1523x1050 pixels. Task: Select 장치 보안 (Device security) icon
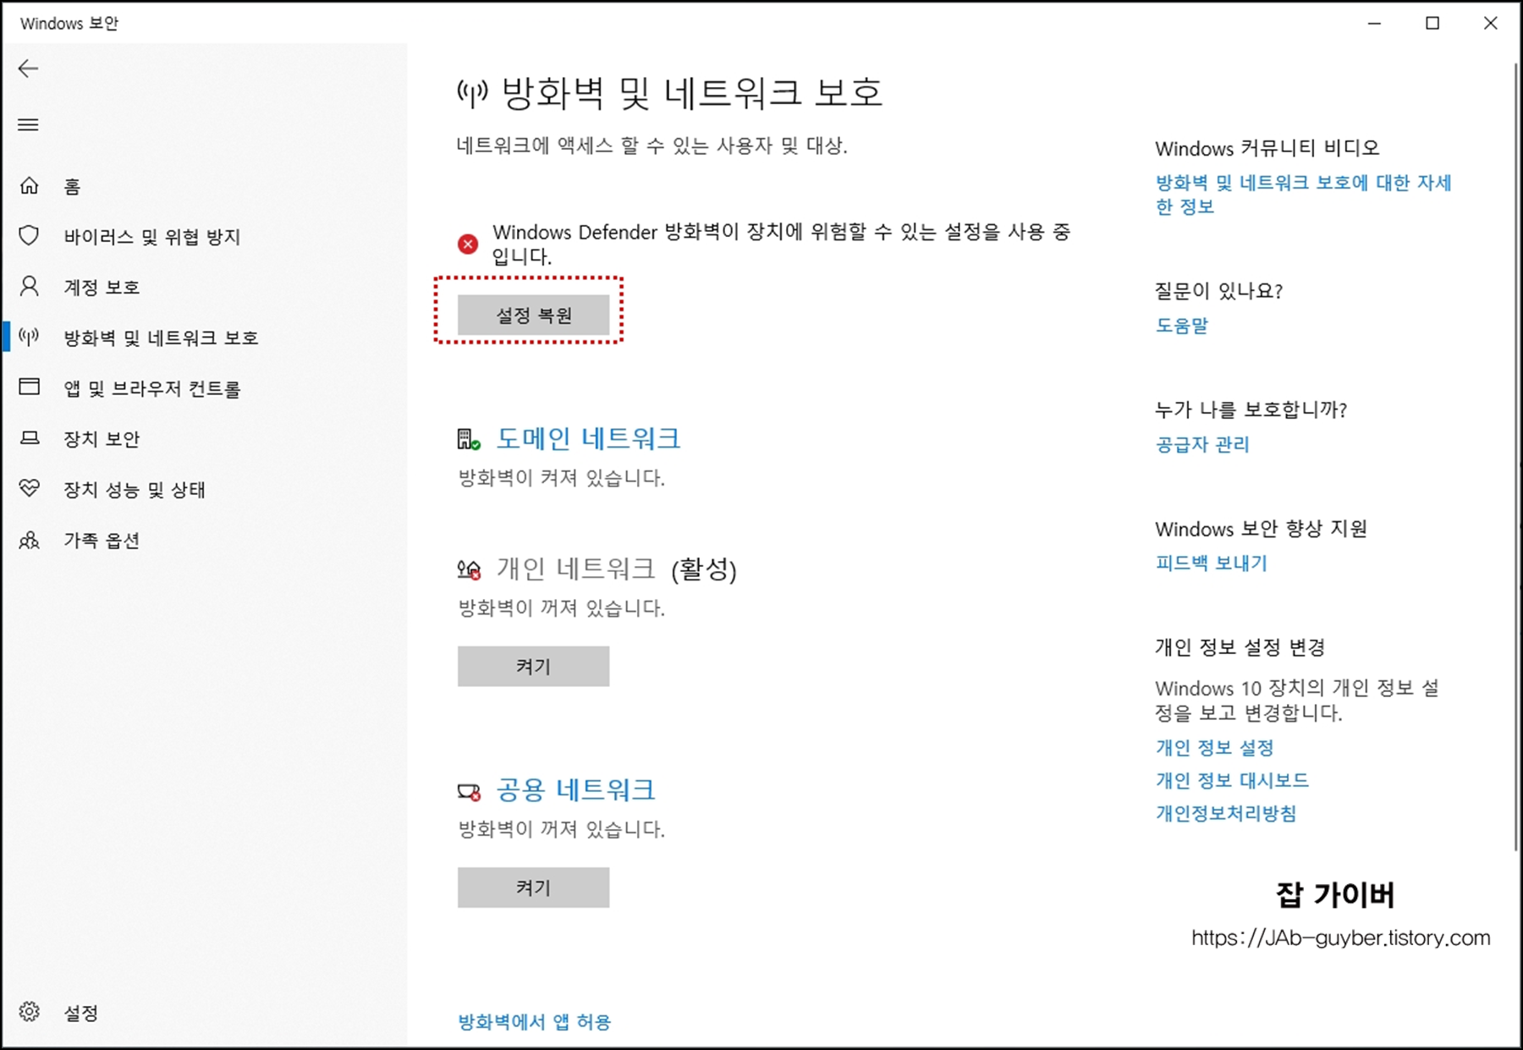pyautogui.click(x=29, y=438)
